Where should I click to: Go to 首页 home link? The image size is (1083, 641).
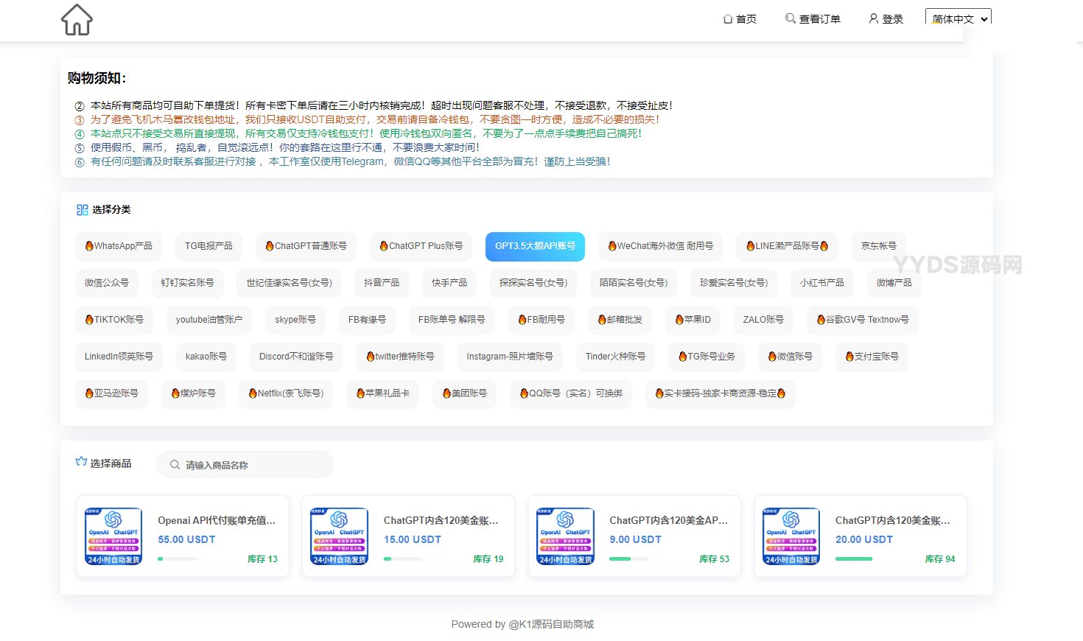tap(740, 19)
